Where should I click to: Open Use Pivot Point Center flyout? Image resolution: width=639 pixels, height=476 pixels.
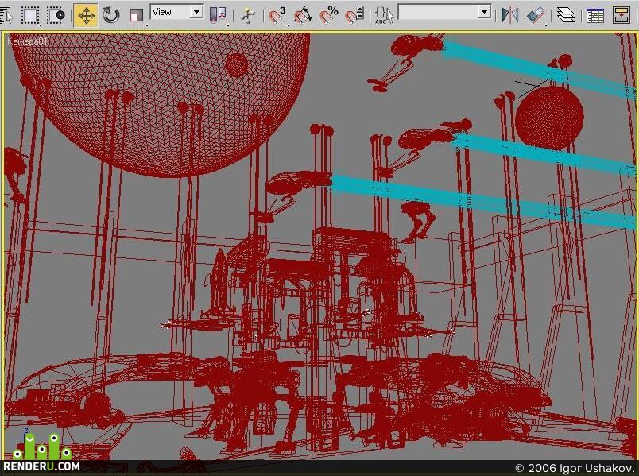[x=218, y=15]
